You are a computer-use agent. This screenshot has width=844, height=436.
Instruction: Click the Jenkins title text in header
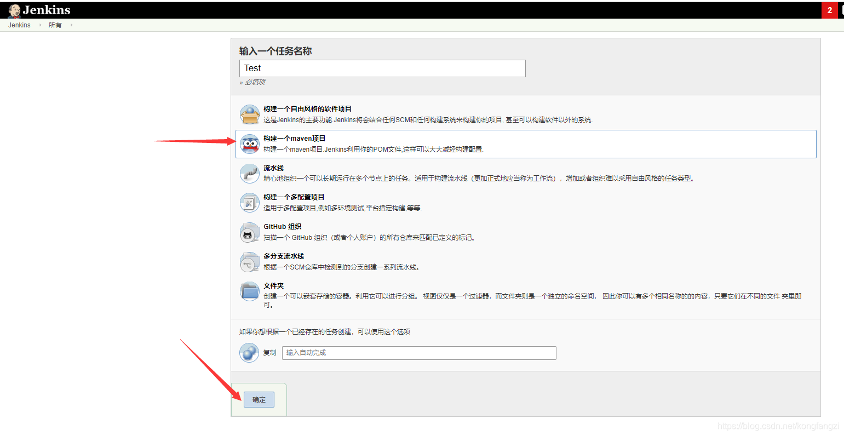47,10
